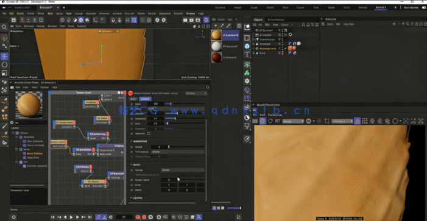The height and width of the screenshot is (221, 427).
Task: Choose the text spline T icon
Action: point(247,54)
